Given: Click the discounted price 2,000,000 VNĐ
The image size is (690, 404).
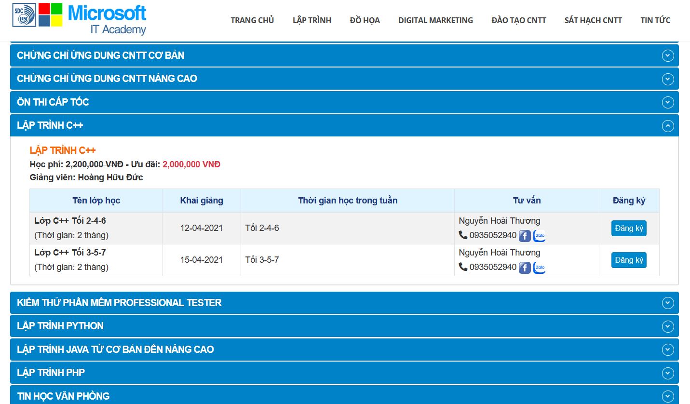Looking at the screenshot, I should coord(191,164).
